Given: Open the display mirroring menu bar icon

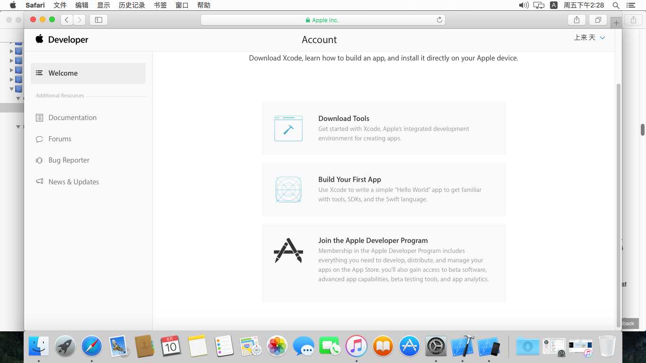Looking at the screenshot, I should pos(539,5).
